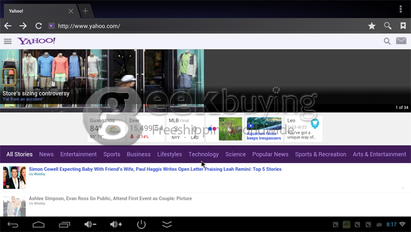This screenshot has height=232, width=411.
Task: Tap the Android recent apps button
Action: [65, 224]
